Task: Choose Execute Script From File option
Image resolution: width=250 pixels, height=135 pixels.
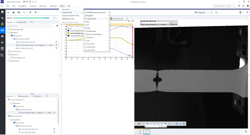Action: [71, 15]
